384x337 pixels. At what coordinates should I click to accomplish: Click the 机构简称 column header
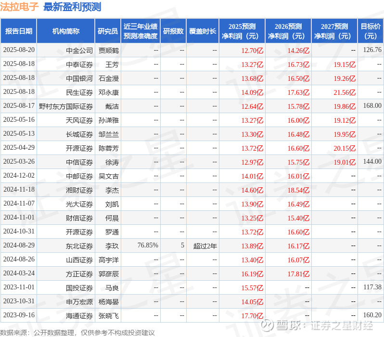(65, 31)
